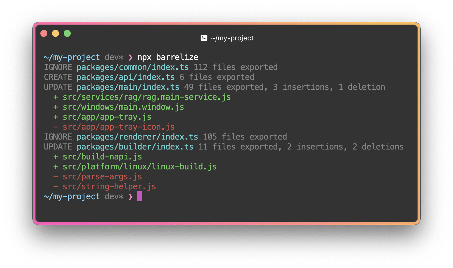Click path packages/common/index.ts
The width and height of the screenshot is (453, 268).
click(133, 67)
